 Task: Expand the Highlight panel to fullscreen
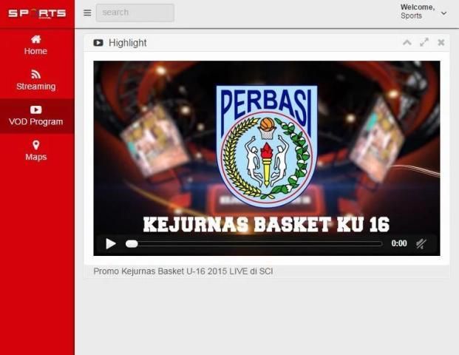click(x=424, y=43)
